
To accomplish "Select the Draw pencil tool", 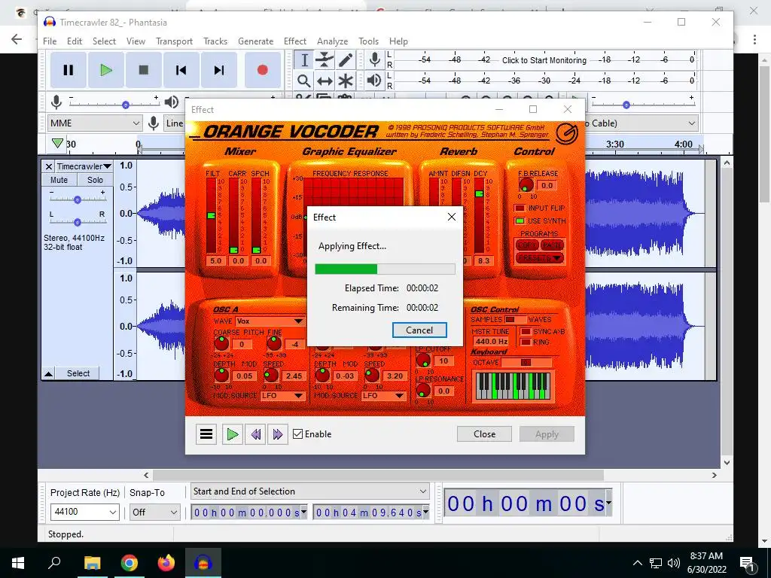I will point(345,60).
